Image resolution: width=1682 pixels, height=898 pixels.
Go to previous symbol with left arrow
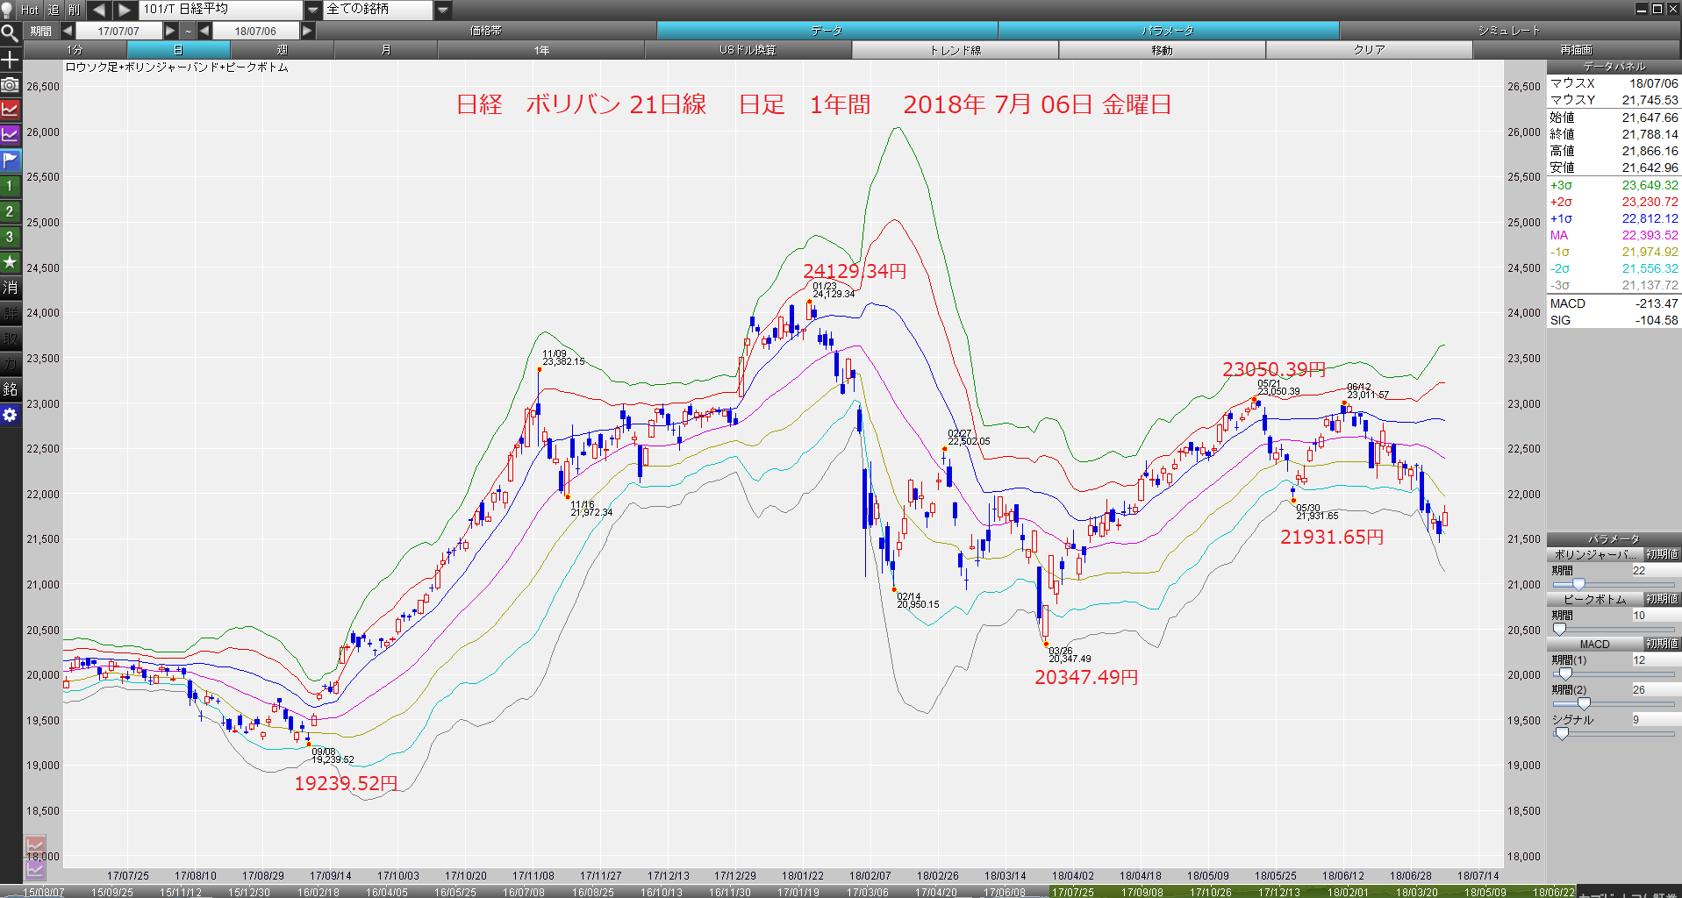(99, 10)
